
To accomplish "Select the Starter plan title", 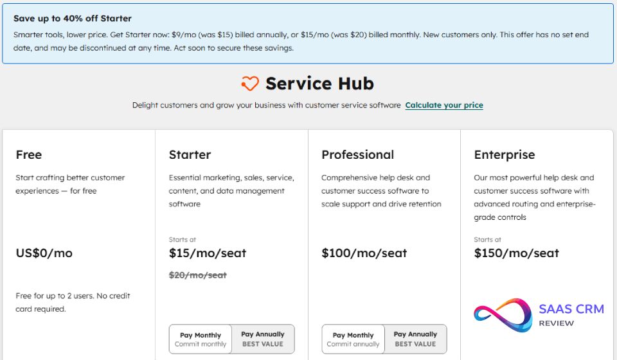I will pos(190,155).
